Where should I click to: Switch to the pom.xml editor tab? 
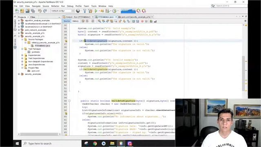pyautogui.click(x=136, y=17)
